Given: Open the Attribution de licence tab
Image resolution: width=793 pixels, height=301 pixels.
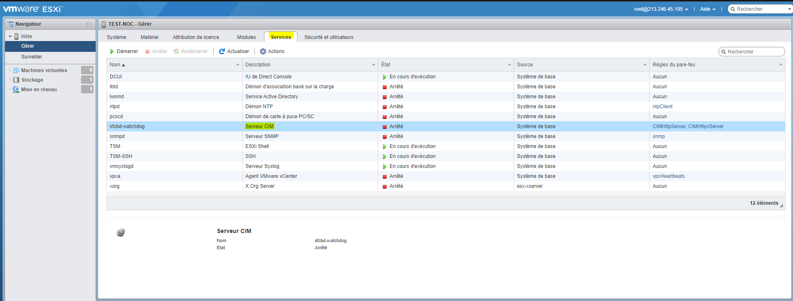Looking at the screenshot, I should (196, 37).
